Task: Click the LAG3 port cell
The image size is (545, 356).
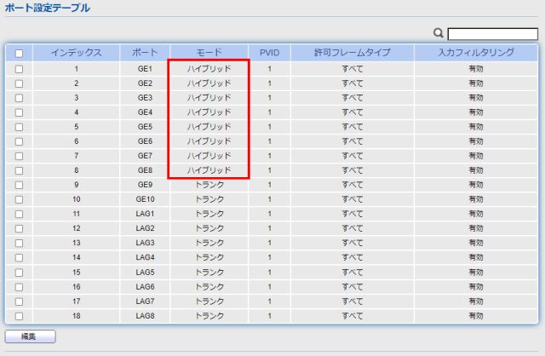Action: click(145, 243)
